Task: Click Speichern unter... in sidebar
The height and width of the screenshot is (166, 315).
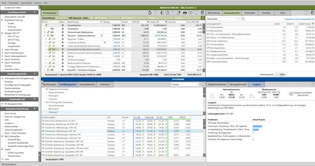Action: (x=12, y=69)
